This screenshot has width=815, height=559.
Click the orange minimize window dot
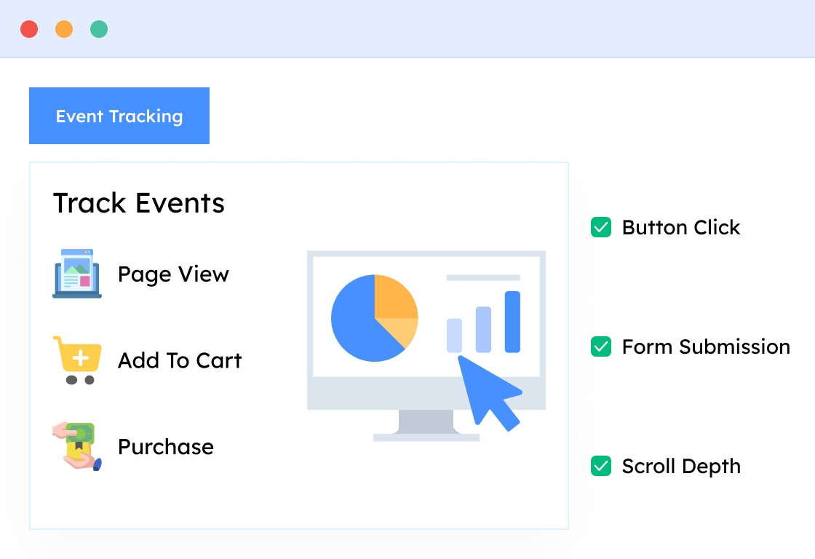pos(64,29)
